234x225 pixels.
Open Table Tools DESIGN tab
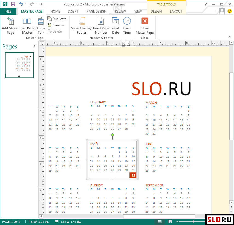(x=156, y=11)
